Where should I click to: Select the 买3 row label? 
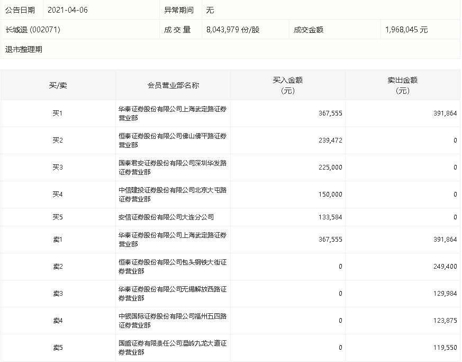(x=58, y=167)
